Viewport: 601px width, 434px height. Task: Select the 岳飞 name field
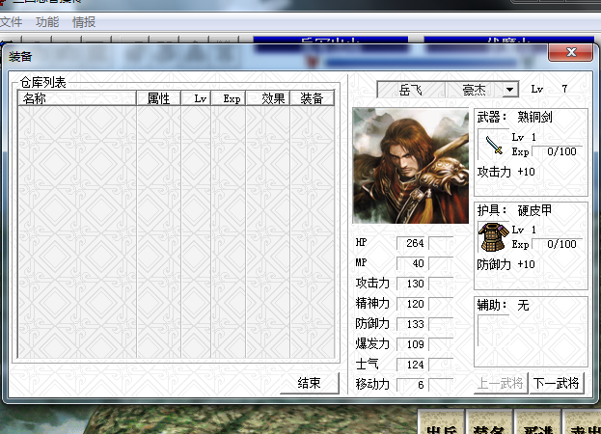[411, 90]
